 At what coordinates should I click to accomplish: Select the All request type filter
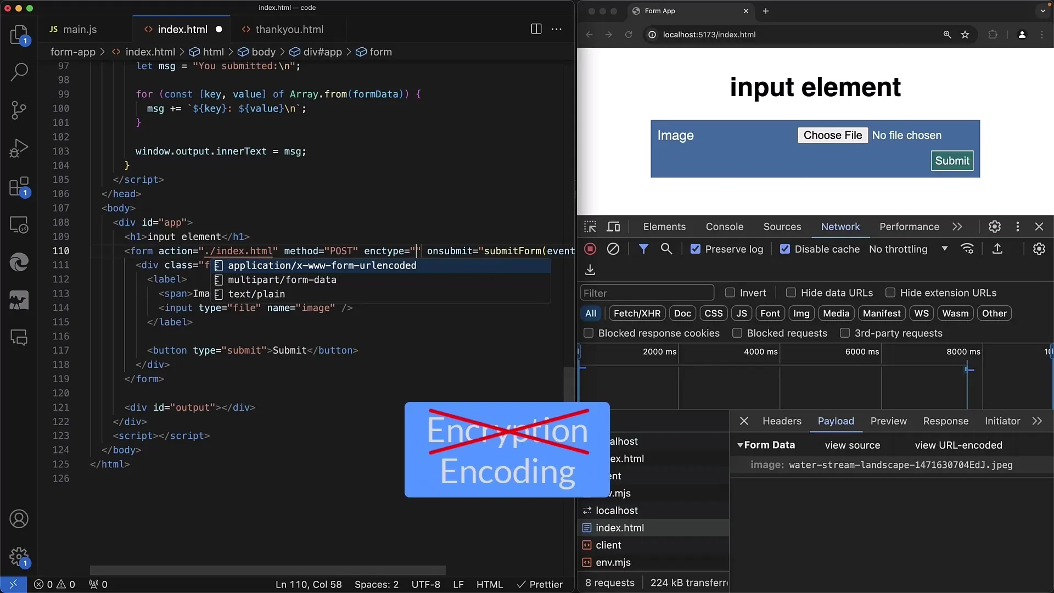tap(591, 314)
